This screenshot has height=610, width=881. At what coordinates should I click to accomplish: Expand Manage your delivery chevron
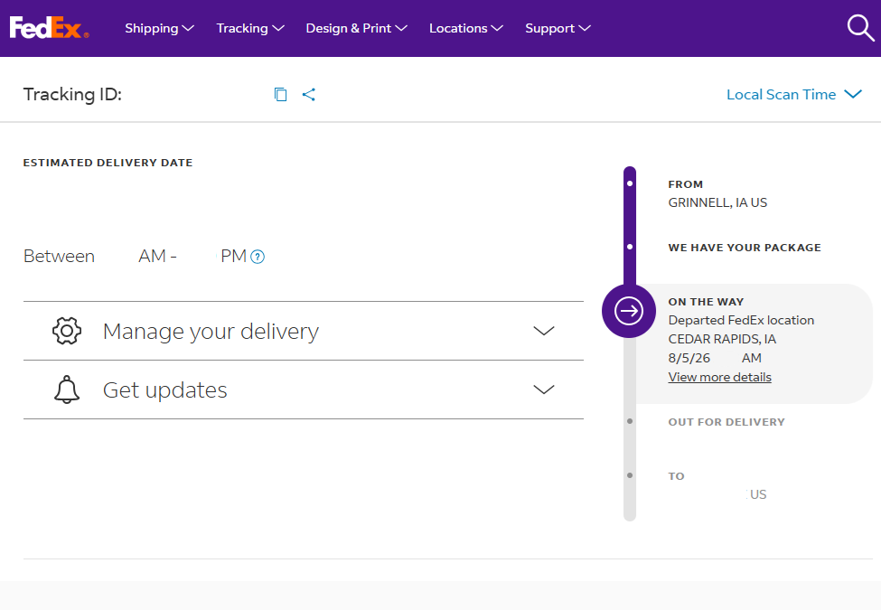[x=543, y=331]
